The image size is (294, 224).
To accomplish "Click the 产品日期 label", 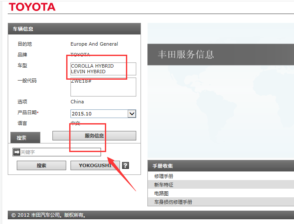I will pos(28,112).
